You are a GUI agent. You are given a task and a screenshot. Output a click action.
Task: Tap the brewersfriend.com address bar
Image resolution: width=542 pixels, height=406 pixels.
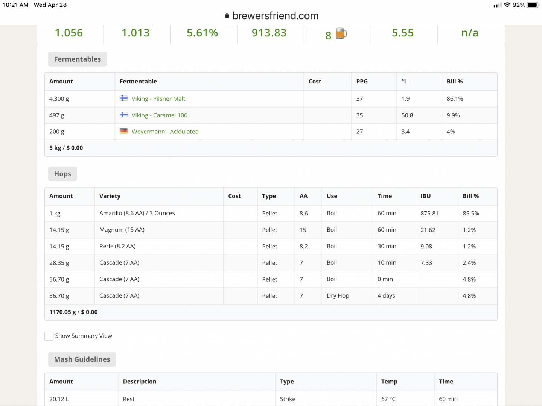[x=271, y=16]
